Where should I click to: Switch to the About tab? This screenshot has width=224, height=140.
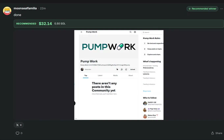point(130,75)
